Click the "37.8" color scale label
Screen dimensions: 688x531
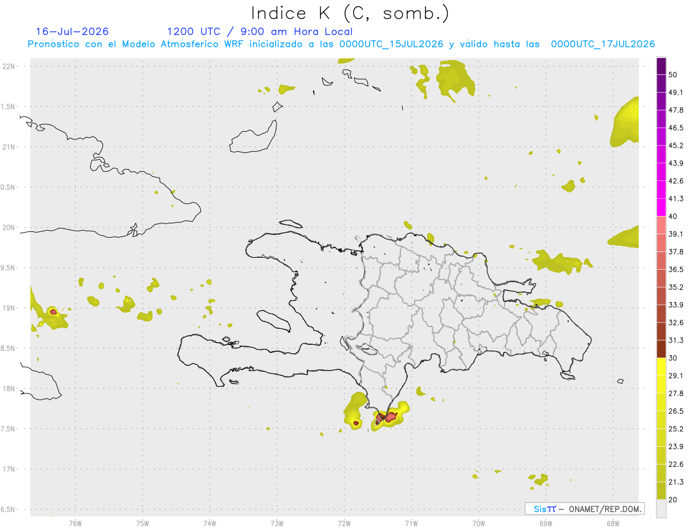point(676,251)
